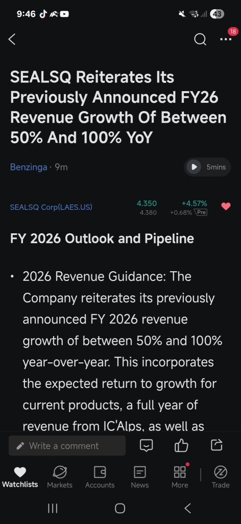Screen dimensions: 241x524
Task: Click the pre-market Pre price badge
Action: click(x=201, y=212)
